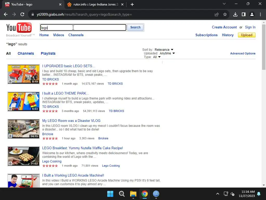Viewport: 266px width, 200px height.
Task: Open the clock and date in taskbar
Action: coord(247,194)
